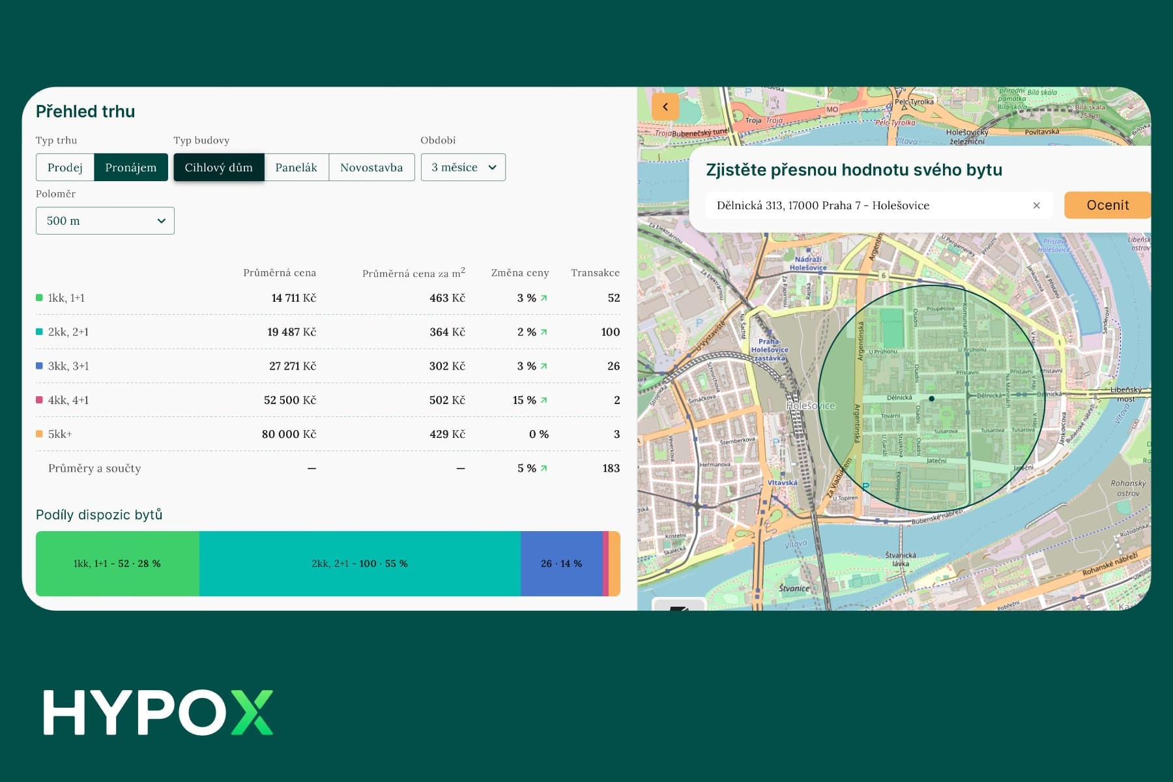1173x782 pixels.
Task: Click green trend arrow in 1kk row
Action: click(x=544, y=298)
